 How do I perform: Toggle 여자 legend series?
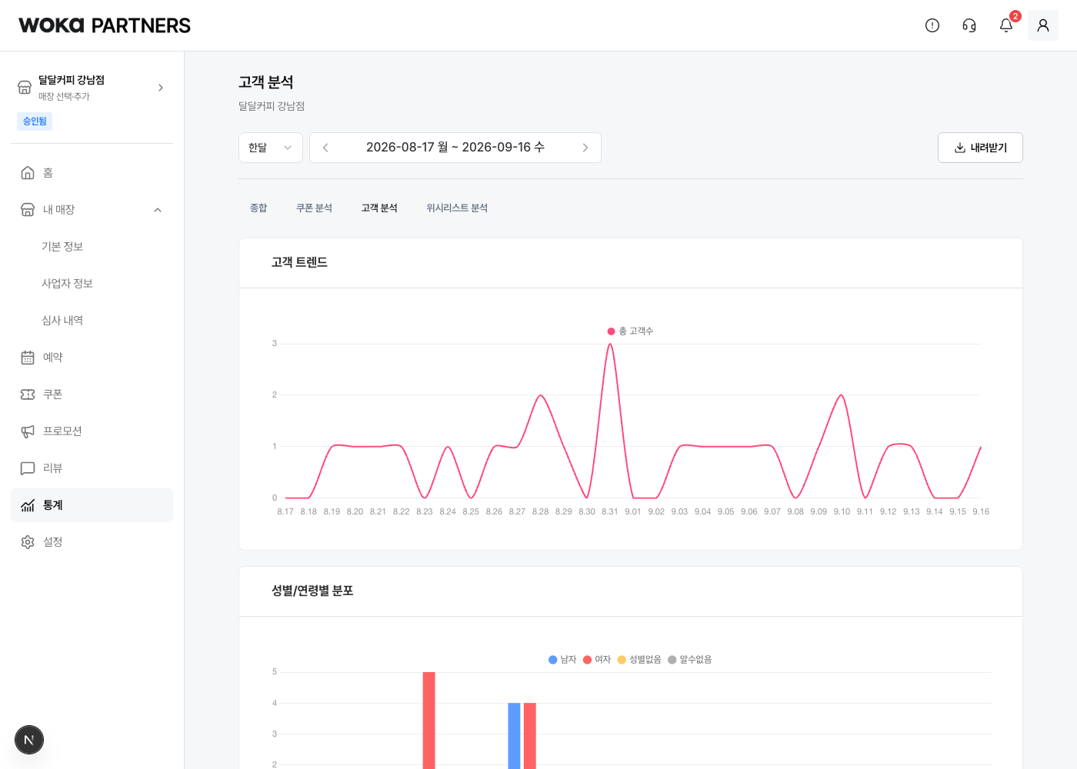(x=597, y=660)
